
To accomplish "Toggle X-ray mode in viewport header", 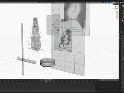I will [x=111, y=2].
